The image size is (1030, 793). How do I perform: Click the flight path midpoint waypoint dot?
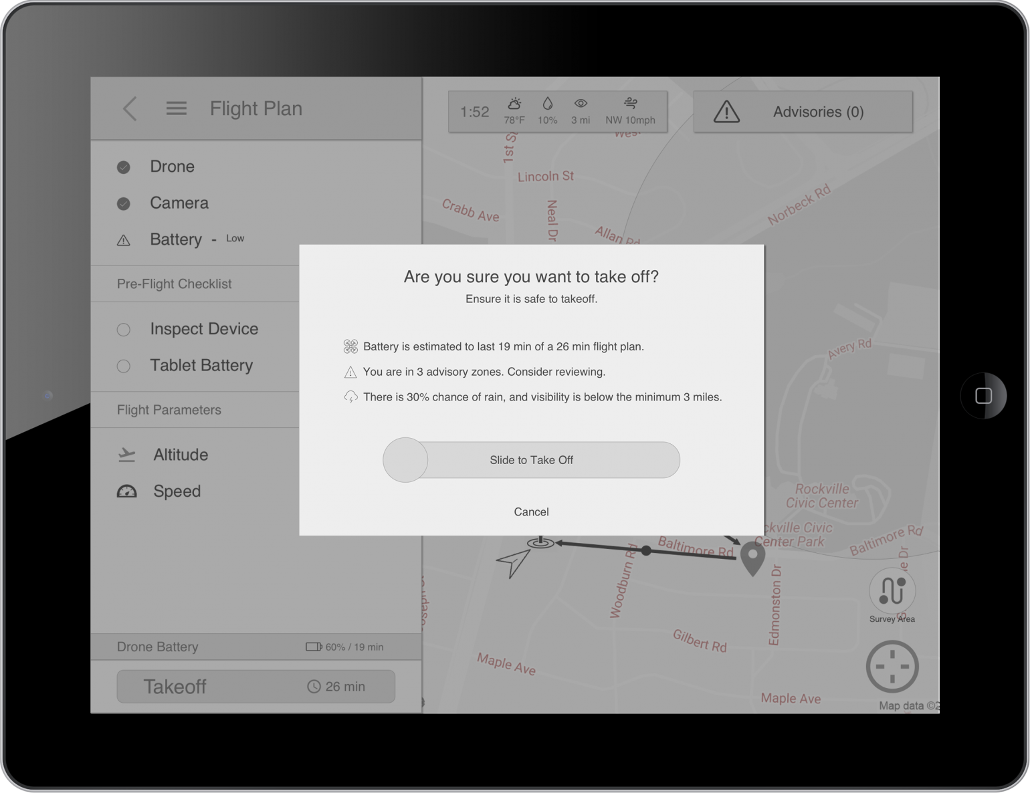tap(646, 551)
